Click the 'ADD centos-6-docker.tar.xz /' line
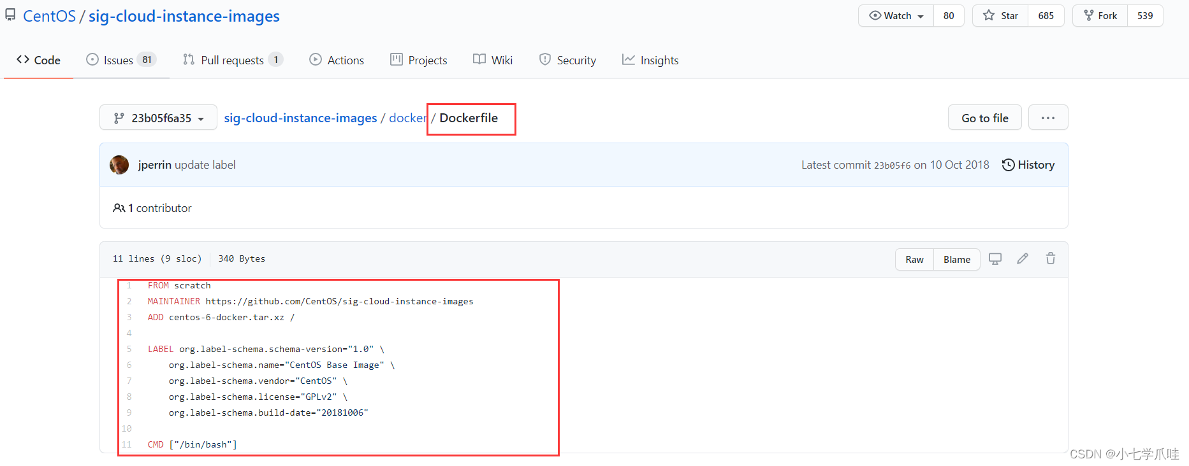Screen dimensions: 1189x466 [x=221, y=317]
